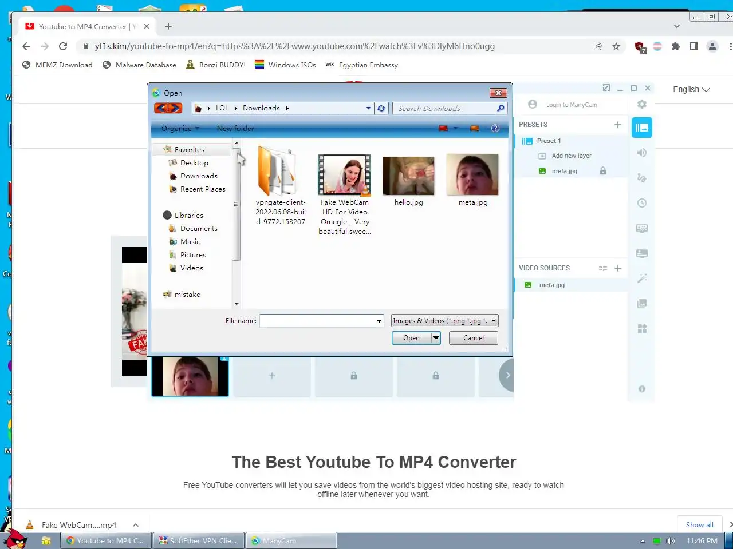733x549 pixels.
Task: Go back in Open dialog
Action: pyautogui.click(x=161, y=108)
